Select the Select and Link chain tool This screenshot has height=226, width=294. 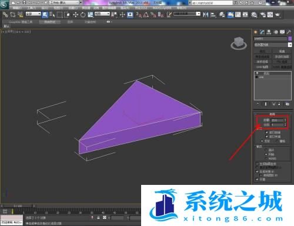click(x=5, y=15)
